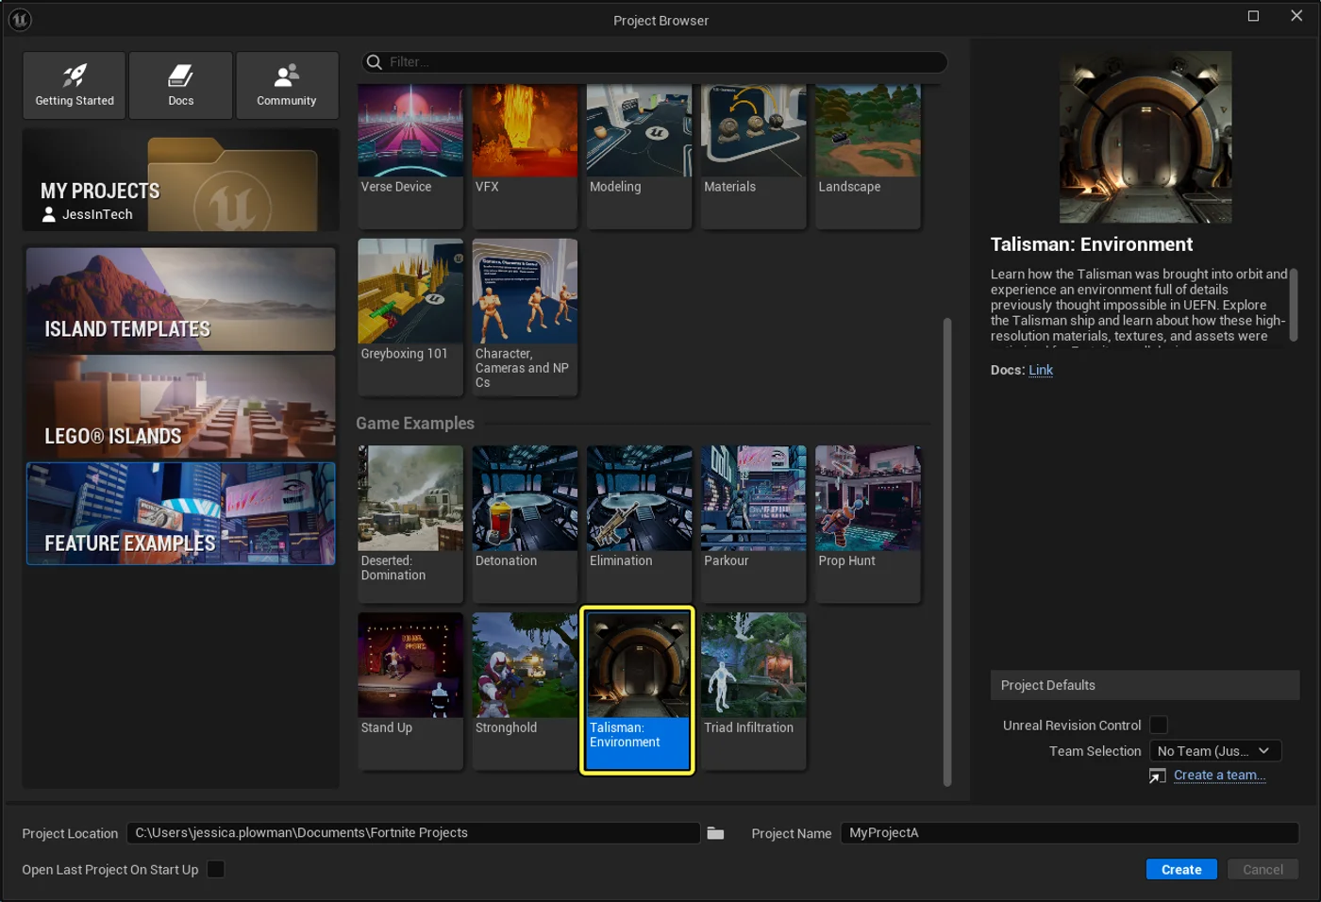
Task: Select the Deserted: Domination example
Action: pos(410,524)
